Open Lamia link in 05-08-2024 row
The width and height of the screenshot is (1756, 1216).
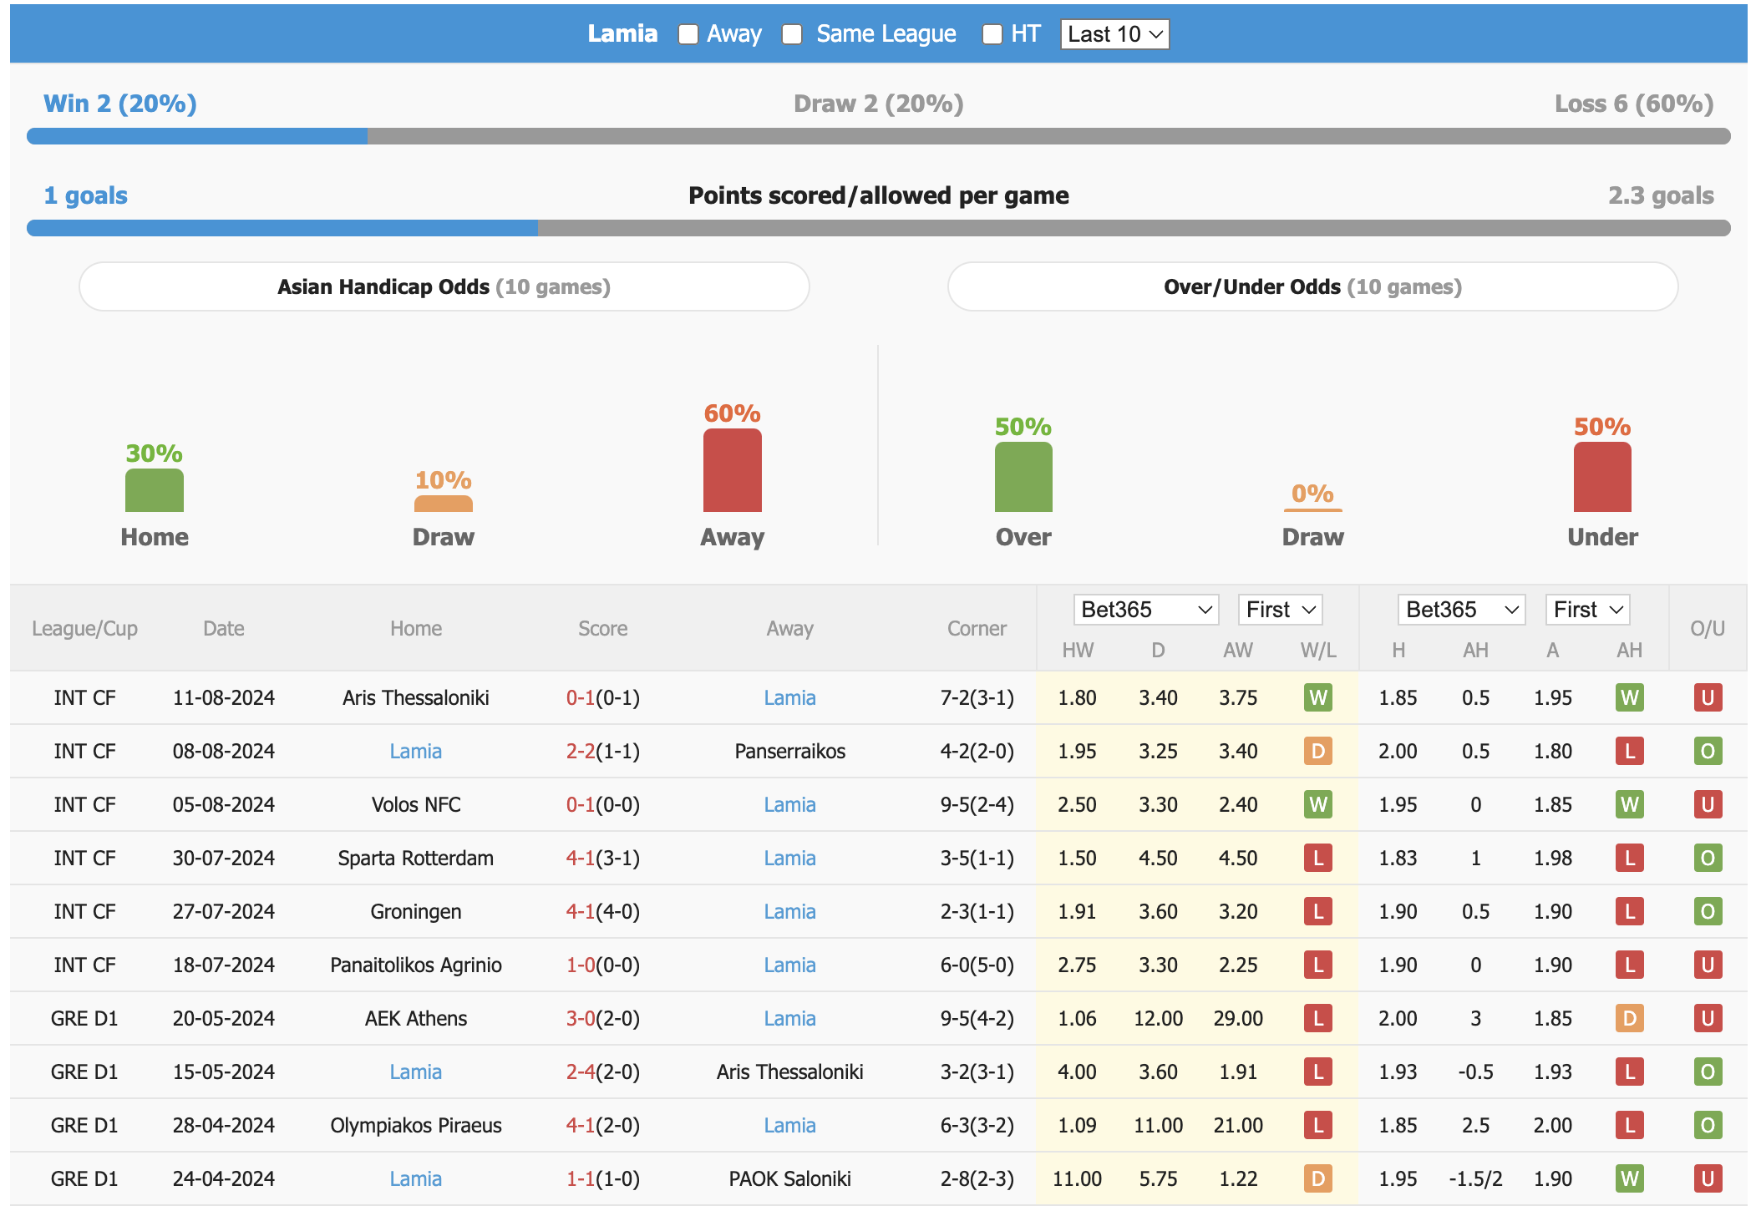789,804
